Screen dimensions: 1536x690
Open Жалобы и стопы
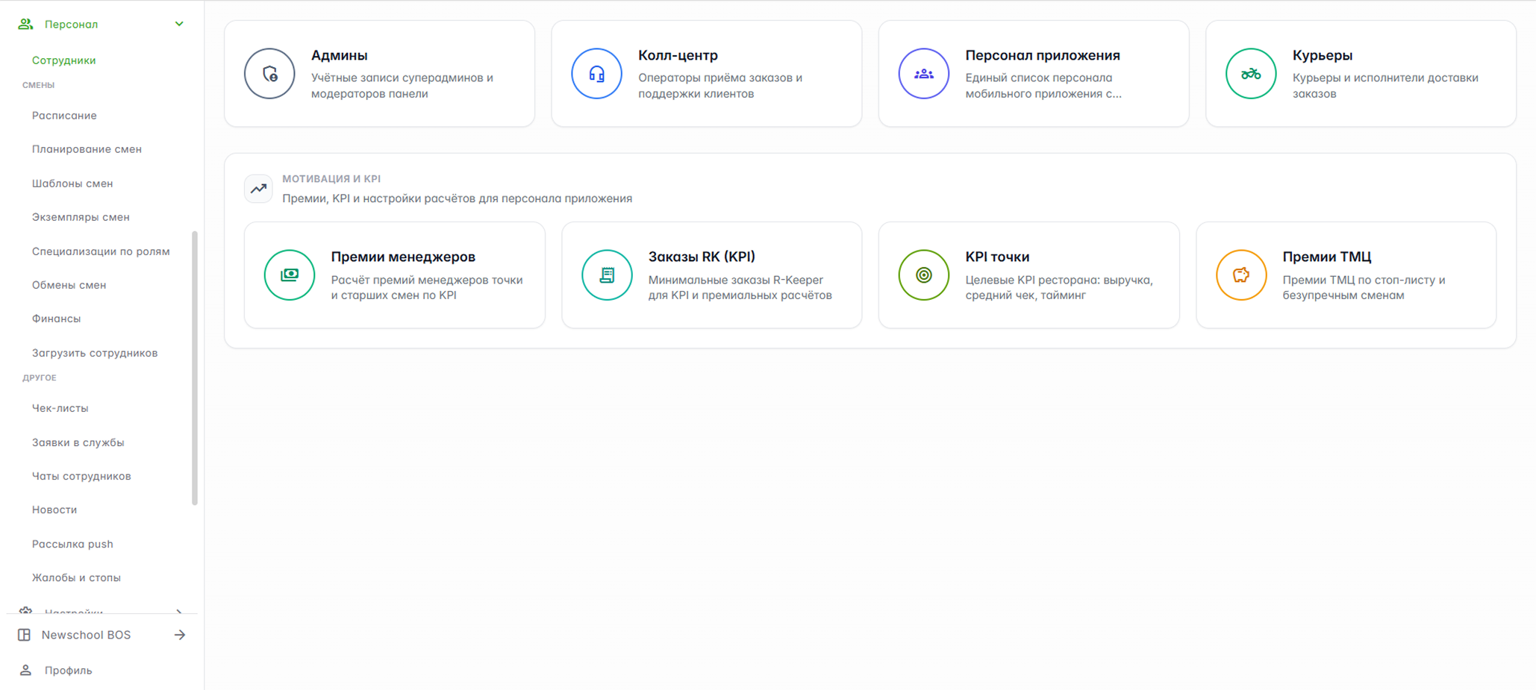click(x=76, y=577)
